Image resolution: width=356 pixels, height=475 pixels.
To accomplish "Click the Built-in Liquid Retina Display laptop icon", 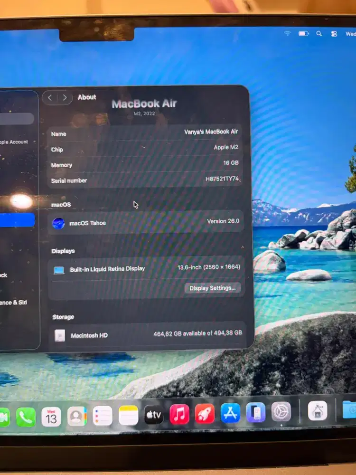I will pyautogui.click(x=59, y=270).
